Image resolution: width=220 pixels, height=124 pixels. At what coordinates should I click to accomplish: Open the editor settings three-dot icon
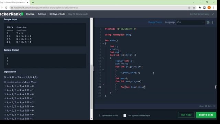pyautogui.click(x=212, y=22)
